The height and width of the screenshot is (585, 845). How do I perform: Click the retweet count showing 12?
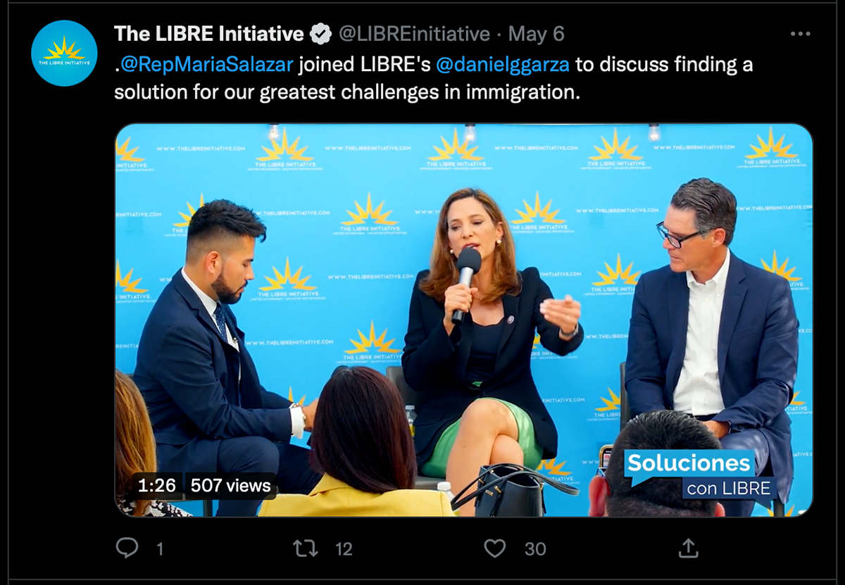click(x=344, y=549)
